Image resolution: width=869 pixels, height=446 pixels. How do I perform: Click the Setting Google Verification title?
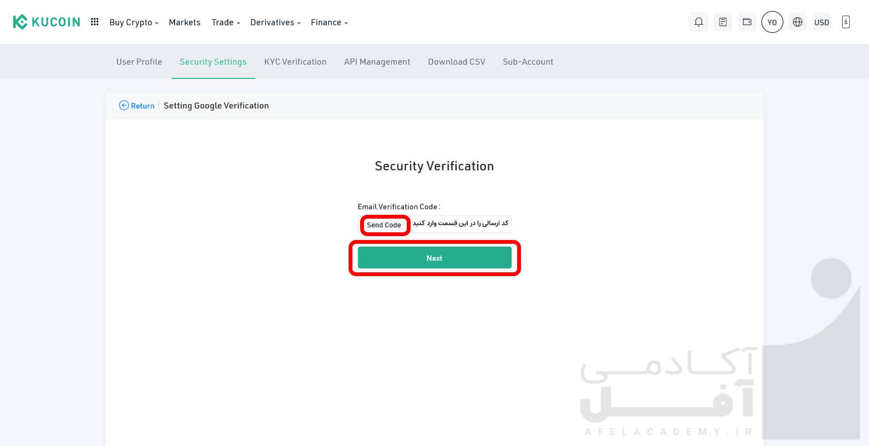point(216,106)
